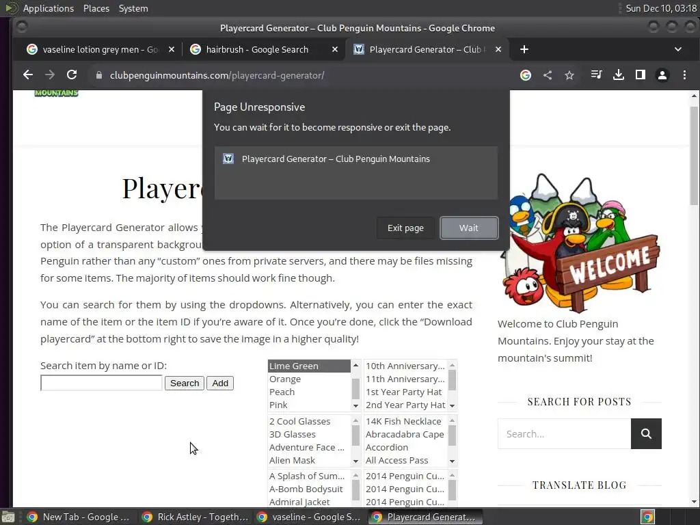
Task: Click the Club Penguin Mountains logo
Action: tap(56, 93)
